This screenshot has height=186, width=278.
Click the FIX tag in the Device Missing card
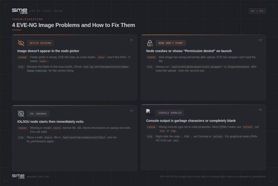(21, 67)
